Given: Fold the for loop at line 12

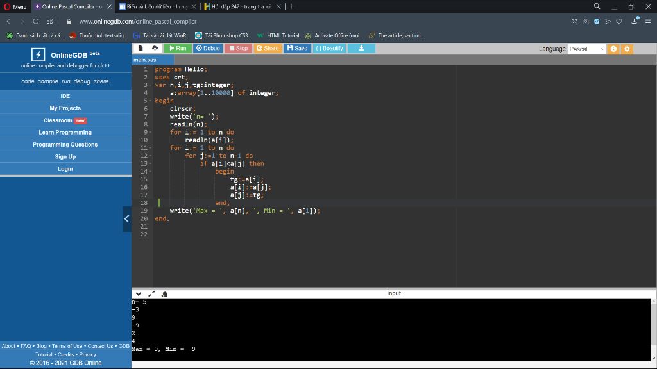Looking at the screenshot, I should (151, 156).
